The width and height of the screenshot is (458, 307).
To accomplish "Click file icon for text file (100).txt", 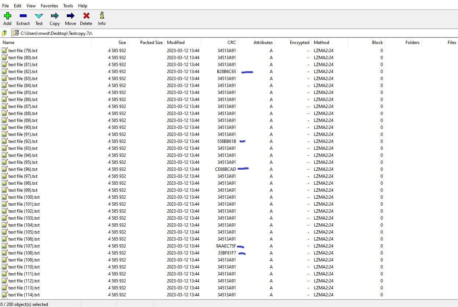I will [x=5, y=197].
